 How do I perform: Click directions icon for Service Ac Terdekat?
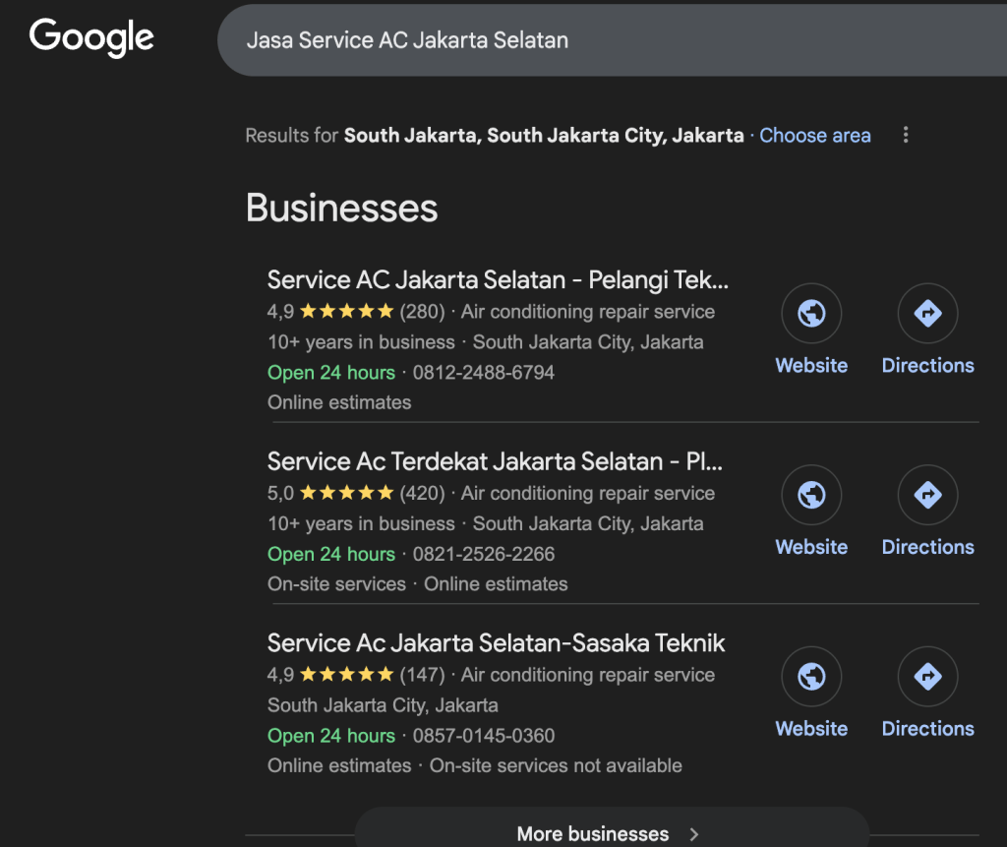[927, 495]
